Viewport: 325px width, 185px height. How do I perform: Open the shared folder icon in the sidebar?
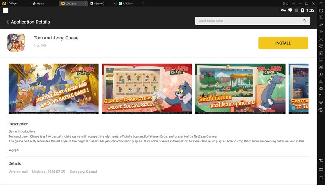[321, 96]
